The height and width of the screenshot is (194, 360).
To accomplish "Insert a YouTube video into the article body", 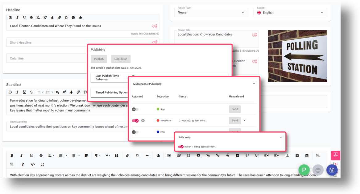I will 198,155.
